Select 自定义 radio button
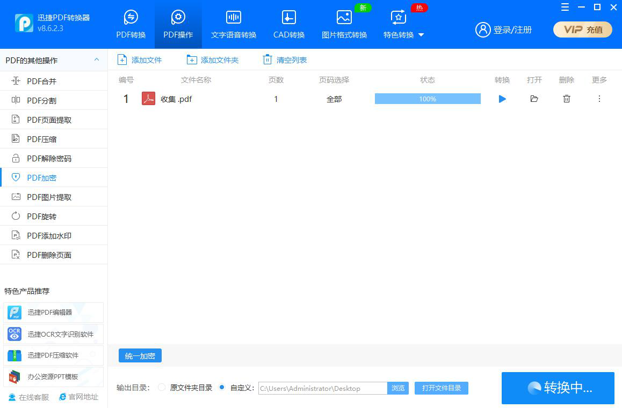The image size is (622, 408). tap(222, 388)
